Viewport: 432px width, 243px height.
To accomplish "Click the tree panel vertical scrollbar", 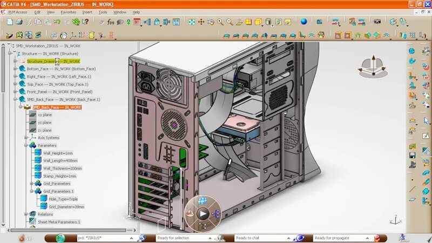I will tap(3, 69).
